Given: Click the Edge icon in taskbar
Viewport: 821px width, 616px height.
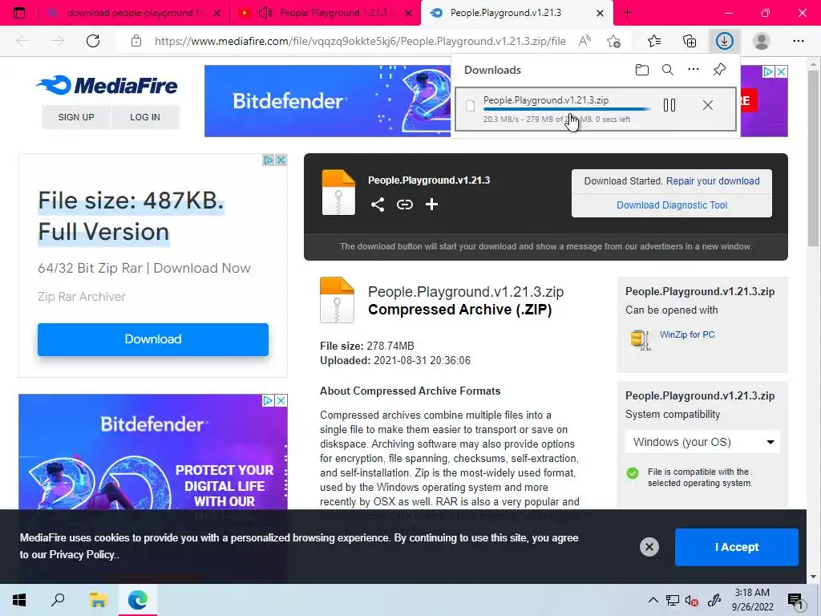Looking at the screenshot, I should (138, 600).
